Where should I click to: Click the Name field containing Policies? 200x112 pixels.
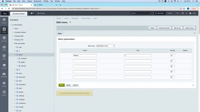(x=85, y=55)
